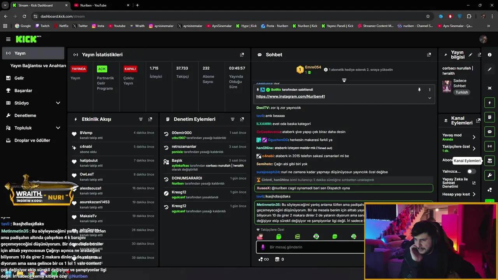The image size is (498, 280).
Task: Toggle the document log icon in right rail
Action: tap(489, 117)
